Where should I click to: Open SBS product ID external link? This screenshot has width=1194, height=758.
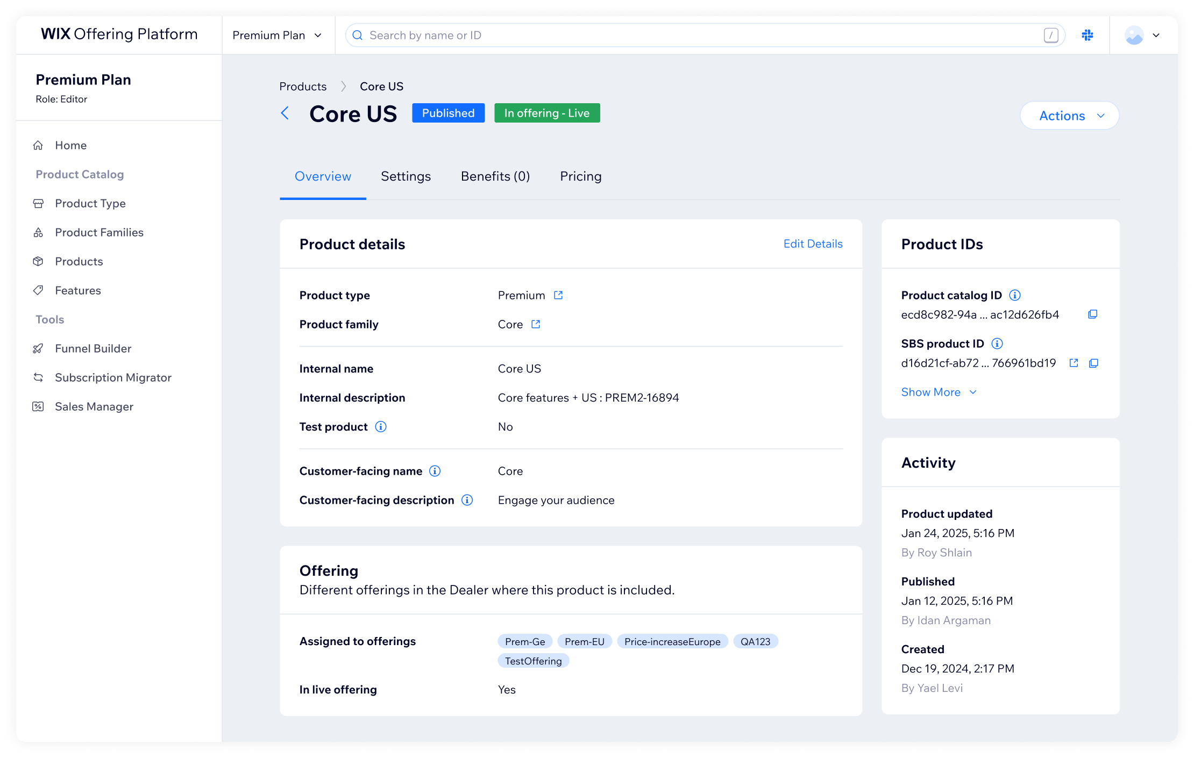pos(1074,363)
